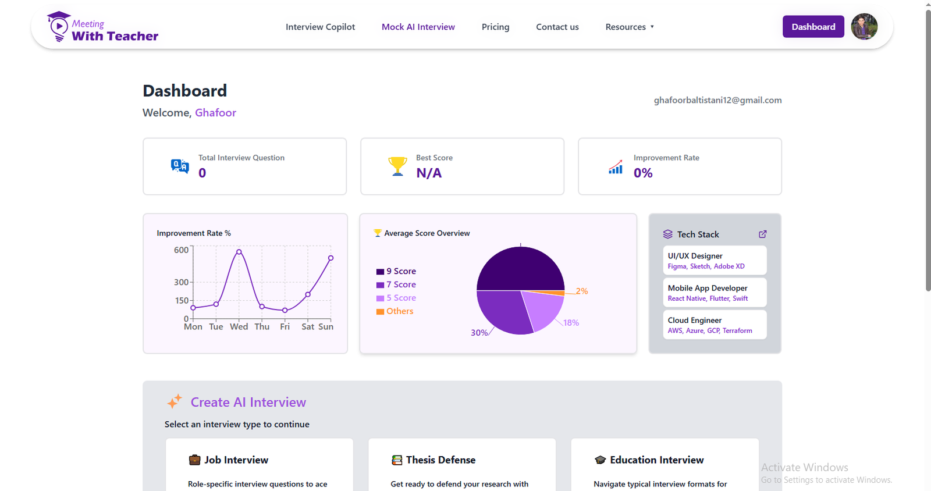Open the Interview Copilot page
Image resolution: width=931 pixels, height=491 pixels.
coord(320,27)
